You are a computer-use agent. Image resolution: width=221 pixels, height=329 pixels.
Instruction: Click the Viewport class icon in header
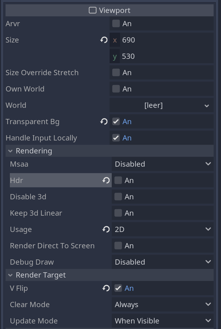click(x=92, y=10)
